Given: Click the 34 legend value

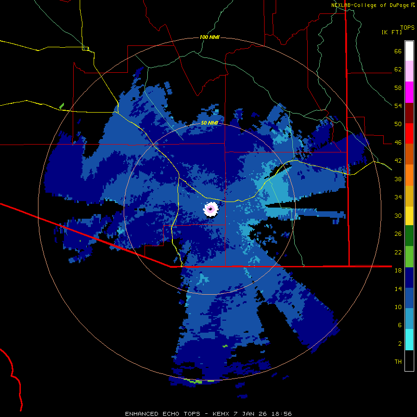Looking at the screenshot, I should pyautogui.click(x=398, y=197).
